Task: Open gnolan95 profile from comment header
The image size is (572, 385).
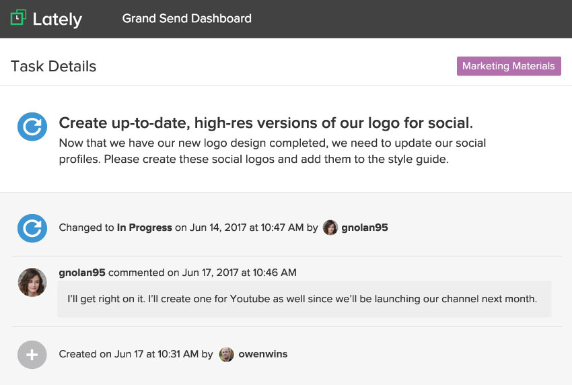Action: 82,273
